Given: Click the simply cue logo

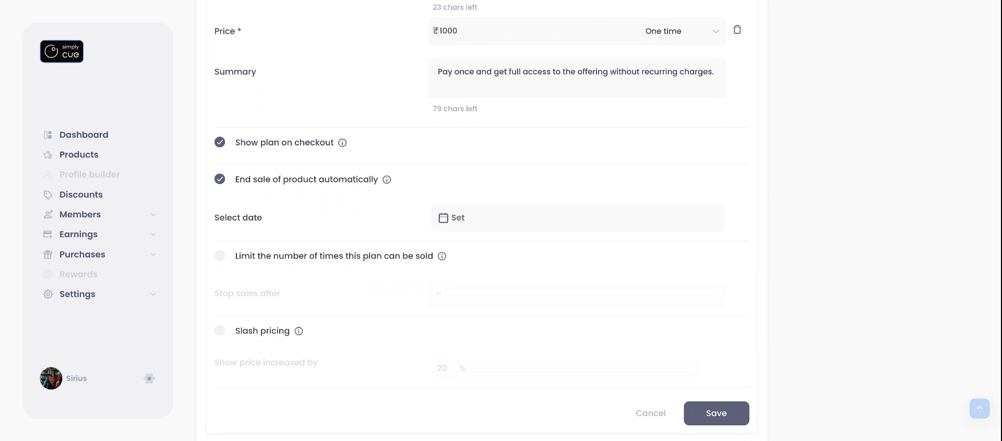Looking at the screenshot, I should tap(62, 52).
